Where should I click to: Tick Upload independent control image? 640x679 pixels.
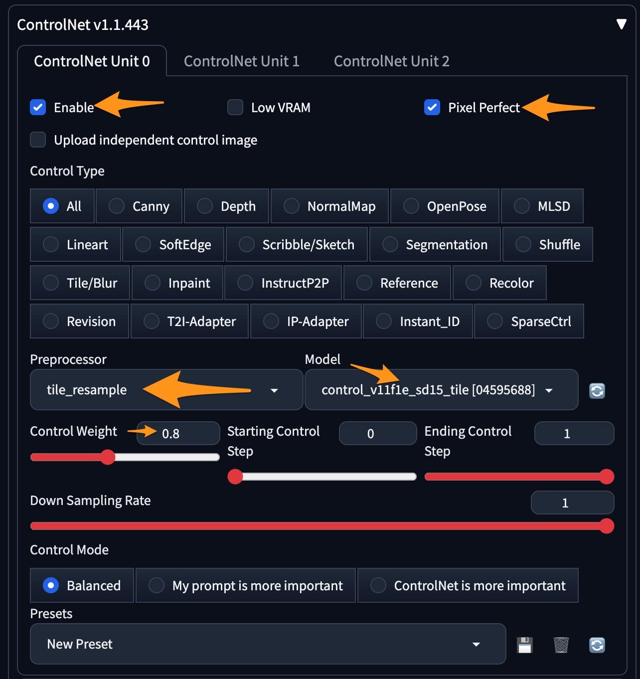coord(38,140)
